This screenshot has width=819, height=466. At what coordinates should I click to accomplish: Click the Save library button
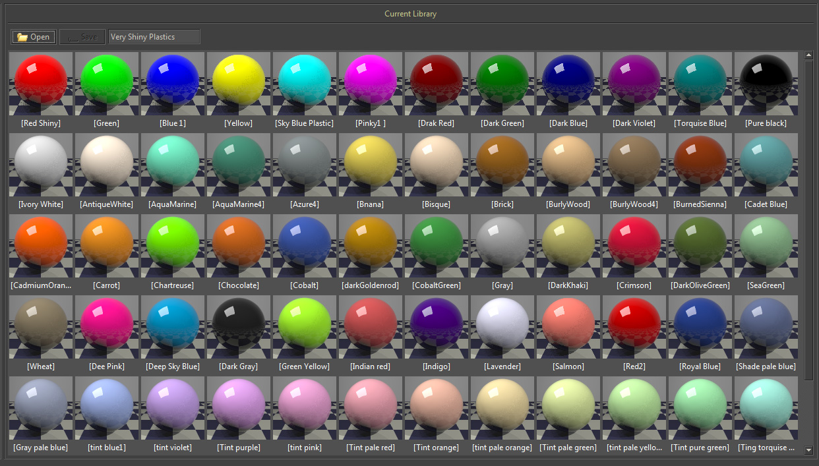point(82,37)
